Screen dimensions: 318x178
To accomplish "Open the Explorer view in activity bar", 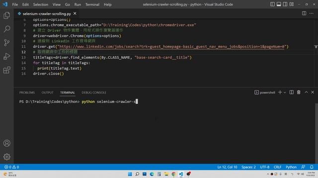I will [6, 15].
